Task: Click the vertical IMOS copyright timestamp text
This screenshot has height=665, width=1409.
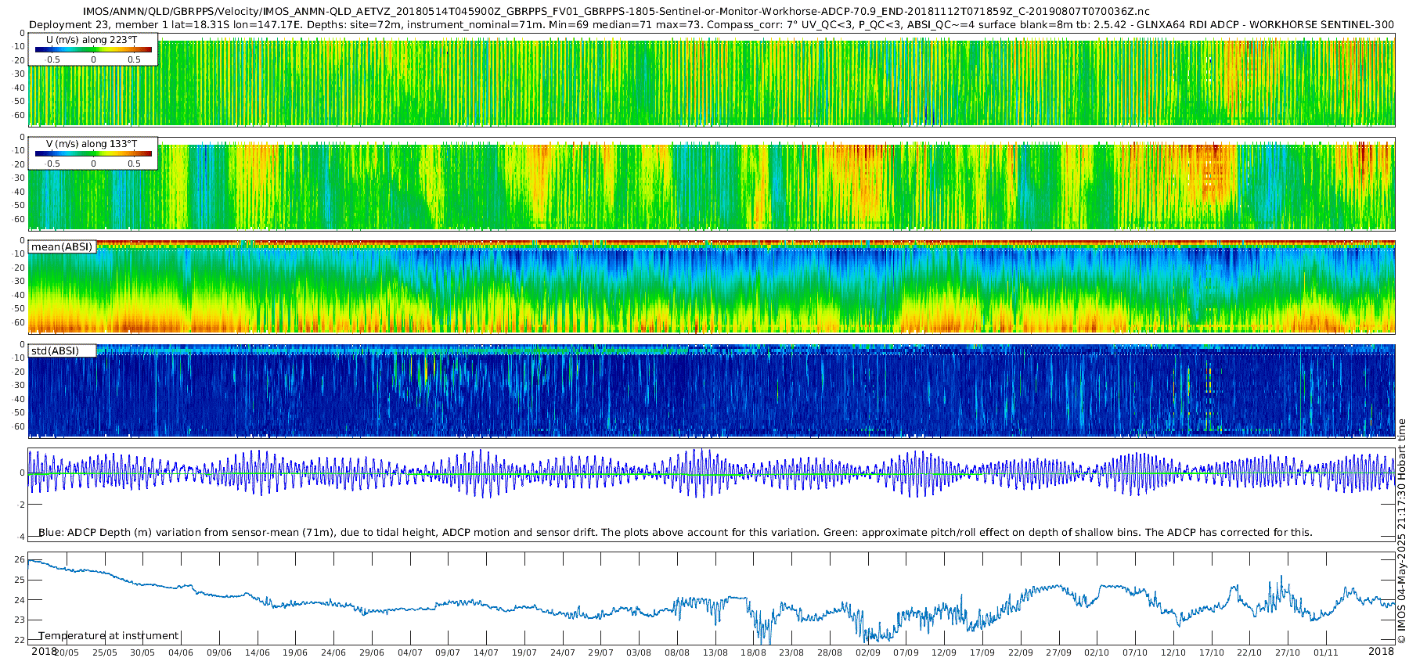Action: (x=1401, y=532)
